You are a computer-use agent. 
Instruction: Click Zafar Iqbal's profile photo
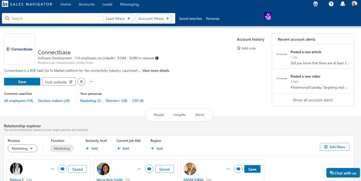pyautogui.click(x=190, y=169)
